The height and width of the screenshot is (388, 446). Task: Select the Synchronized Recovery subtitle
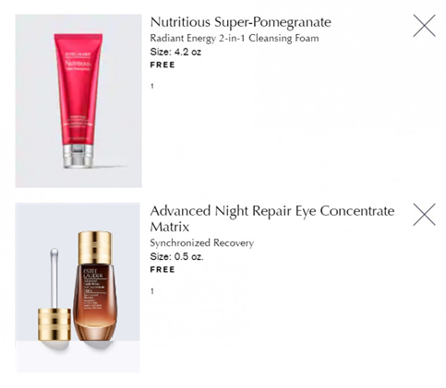[202, 243]
